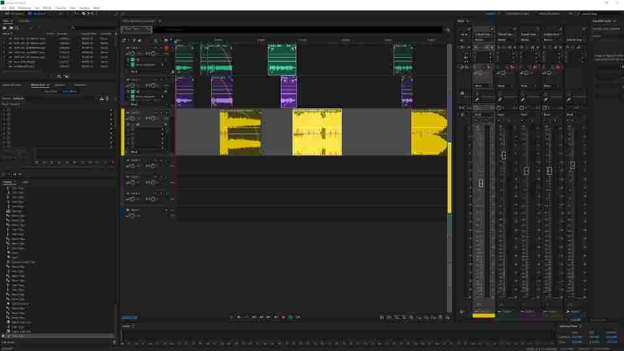This screenshot has height=351, width=624.
Task: Switch to the Multitrack editor view
Action: click(36, 14)
